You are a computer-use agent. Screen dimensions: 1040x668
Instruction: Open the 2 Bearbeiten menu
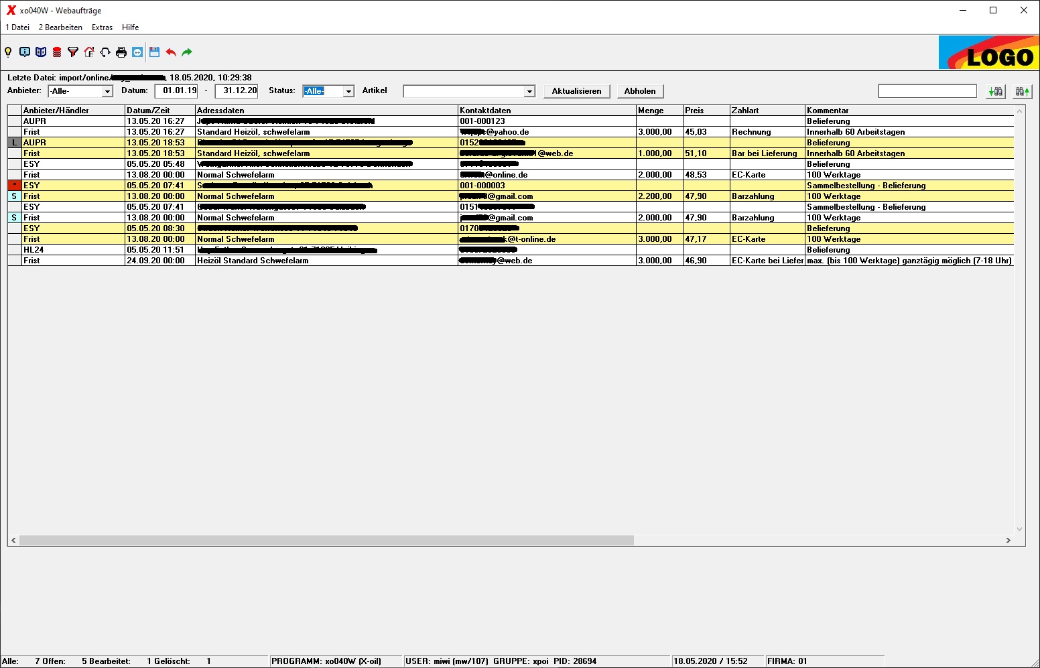[x=60, y=27]
